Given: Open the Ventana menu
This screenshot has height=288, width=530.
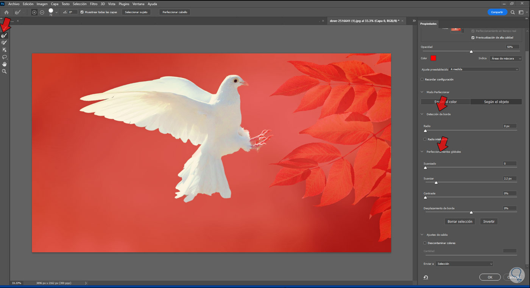Looking at the screenshot, I should click(x=138, y=4).
